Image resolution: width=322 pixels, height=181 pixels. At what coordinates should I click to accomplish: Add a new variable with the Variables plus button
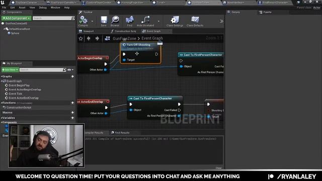click(72, 118)
